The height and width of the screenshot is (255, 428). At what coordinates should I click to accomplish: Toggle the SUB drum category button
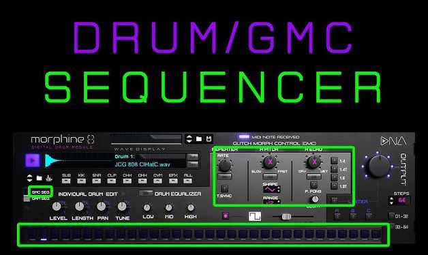click(x=66, y=181)
